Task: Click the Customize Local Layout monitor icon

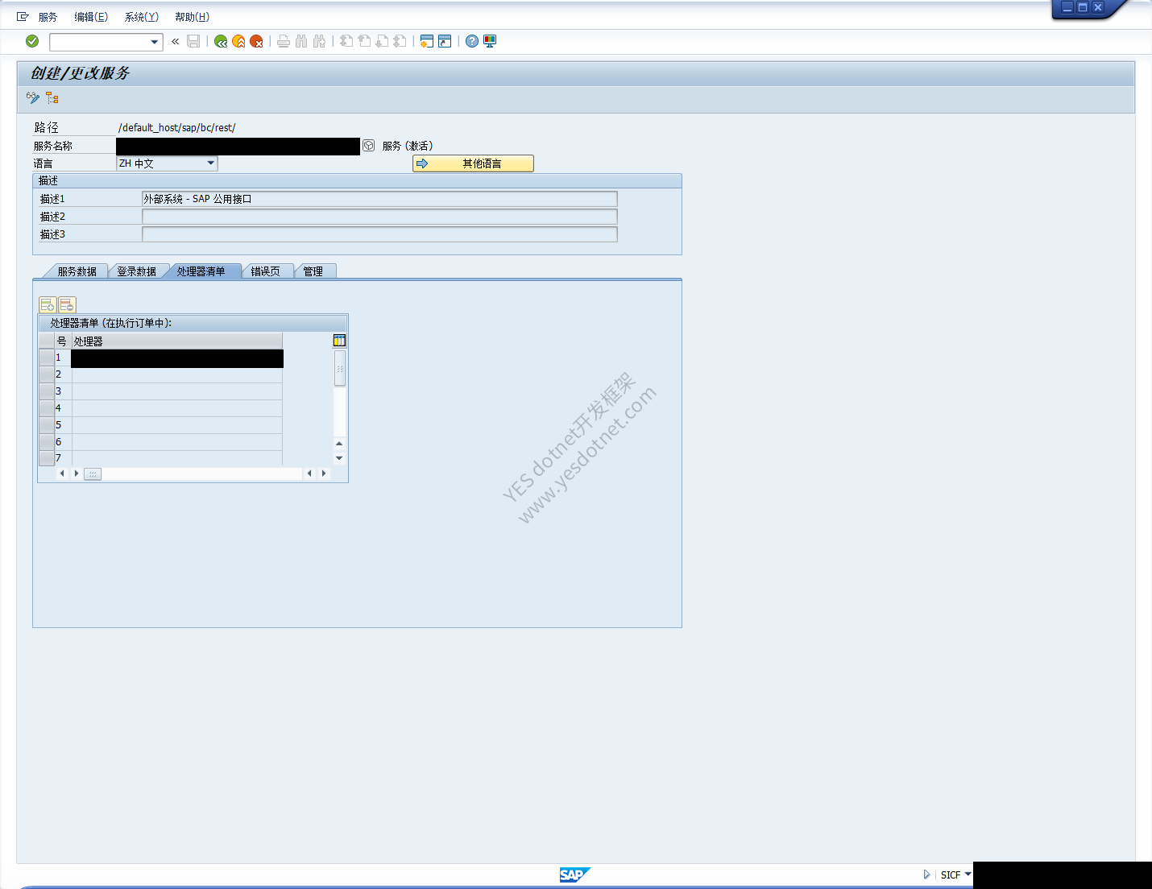Action: (x=490, y=41)
